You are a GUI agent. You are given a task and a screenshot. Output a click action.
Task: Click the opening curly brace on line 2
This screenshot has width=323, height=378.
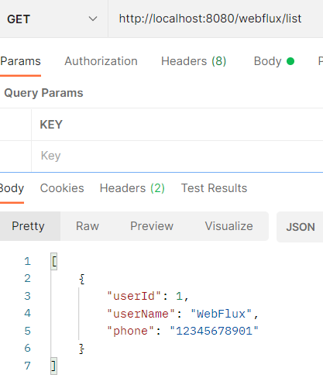click(82, 279)
